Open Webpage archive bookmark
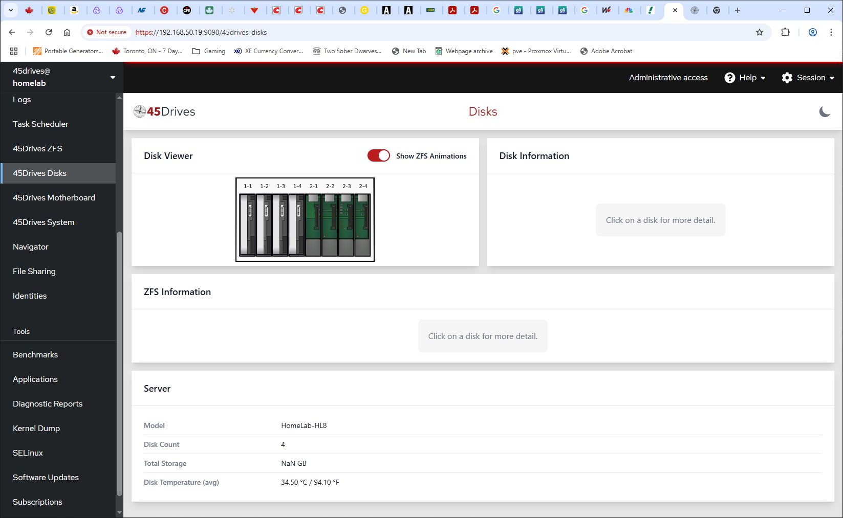This screenshot has height=518, width=843. 464,51
